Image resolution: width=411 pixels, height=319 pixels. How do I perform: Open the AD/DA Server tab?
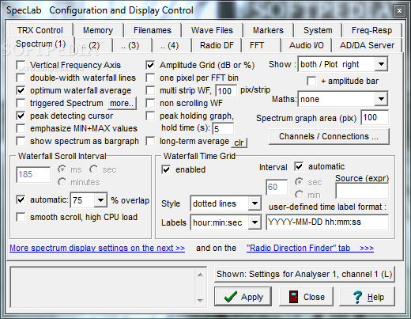(x=367, y=45)
